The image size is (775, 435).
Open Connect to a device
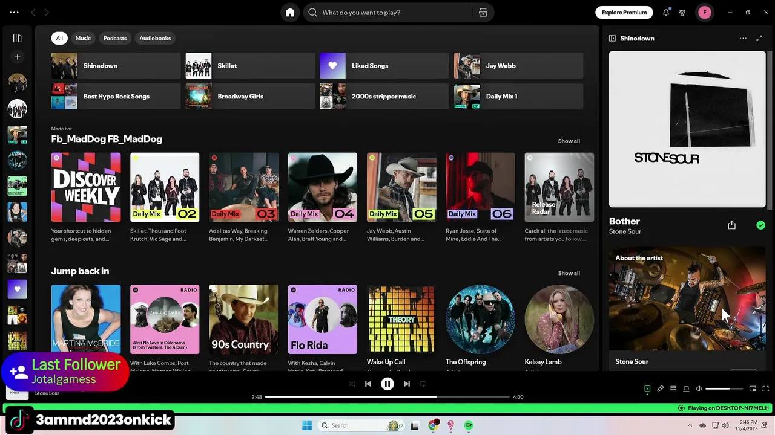(x=686, y=389)
